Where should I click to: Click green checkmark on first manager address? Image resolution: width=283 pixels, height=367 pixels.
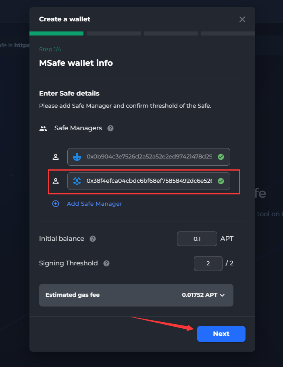pos(221,157)
